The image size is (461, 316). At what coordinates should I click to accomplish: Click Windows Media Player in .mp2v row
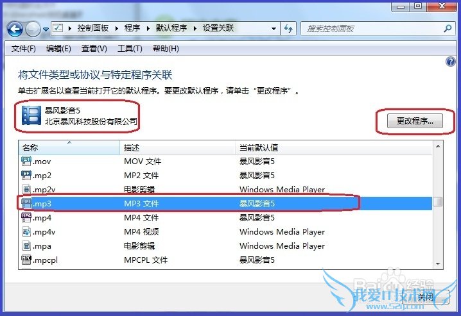[x=283, y=190]
